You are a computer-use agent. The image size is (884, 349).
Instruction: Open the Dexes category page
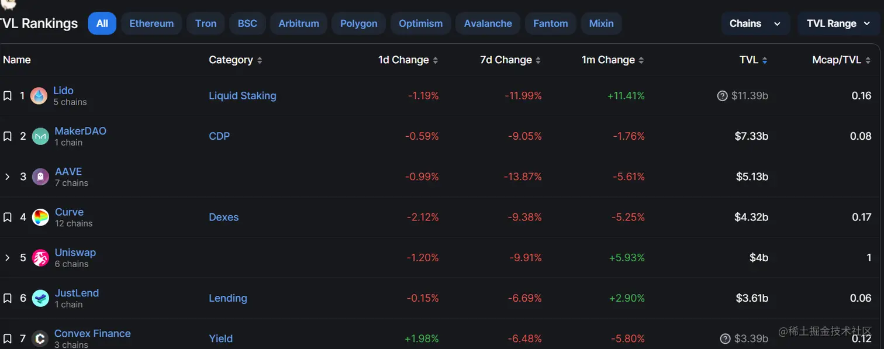(x=224, y=217)
